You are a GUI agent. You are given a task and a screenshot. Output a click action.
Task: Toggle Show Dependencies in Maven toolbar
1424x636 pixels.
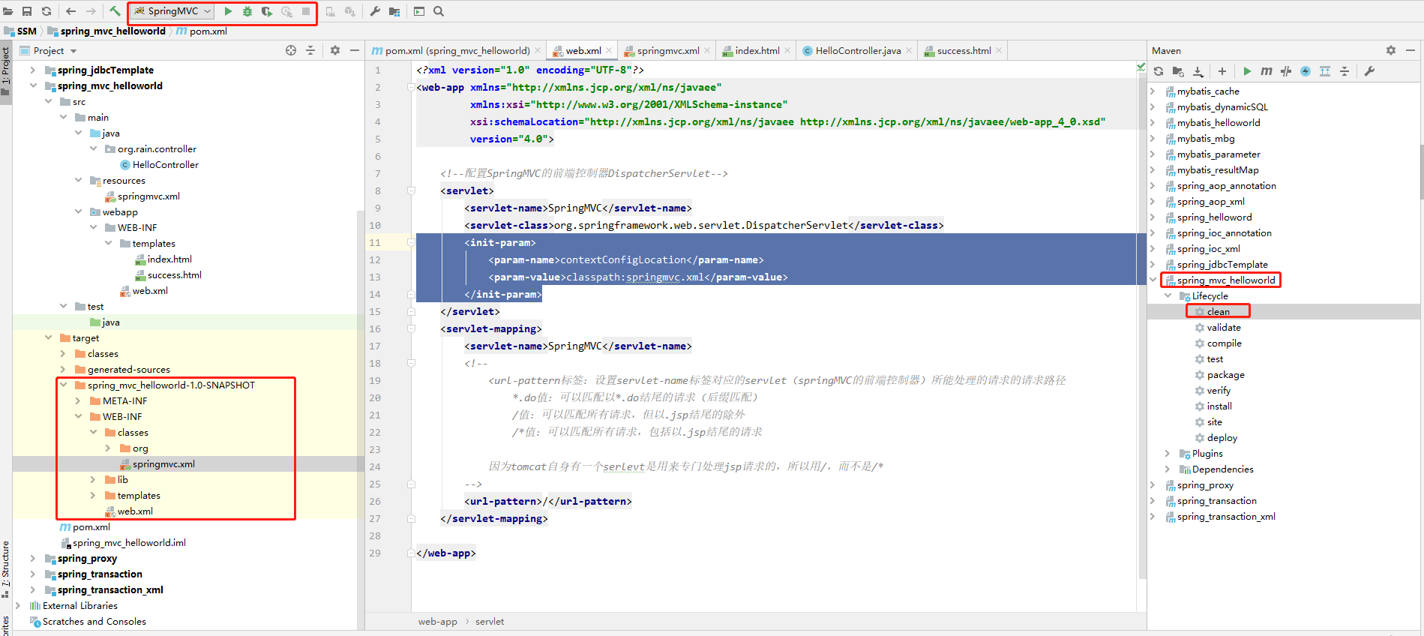point(1325,71)
